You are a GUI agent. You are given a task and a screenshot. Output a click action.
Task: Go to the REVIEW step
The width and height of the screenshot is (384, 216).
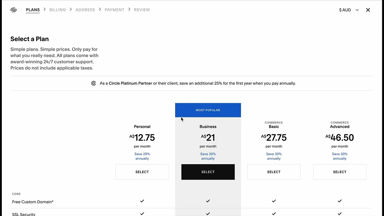pos(142,10)
